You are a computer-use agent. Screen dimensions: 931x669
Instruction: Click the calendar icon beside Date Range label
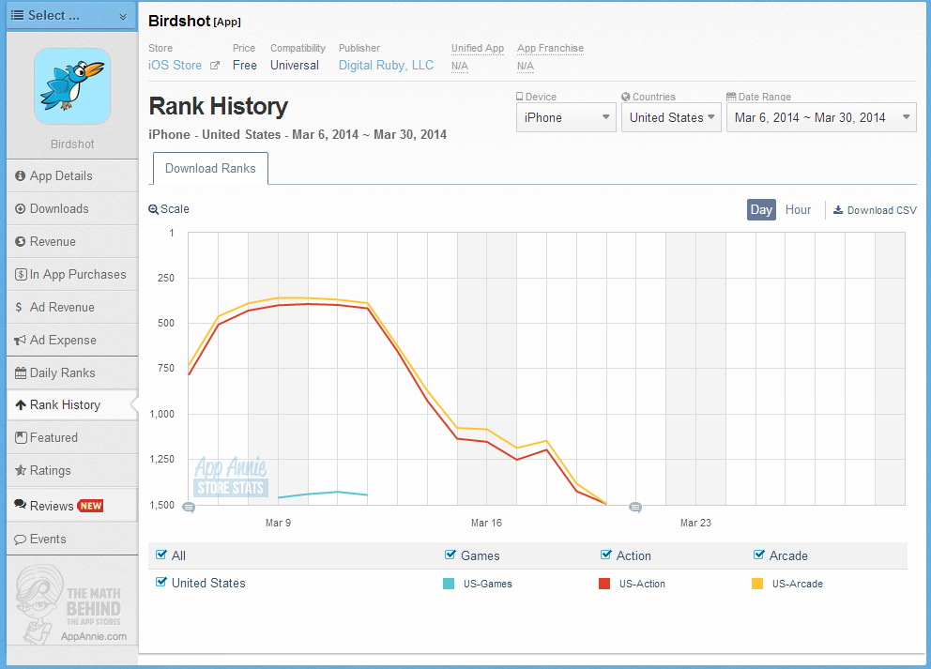[x=731, y=96]
